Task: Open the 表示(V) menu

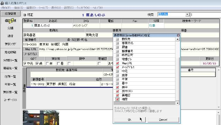Action: (x=56, y=8)
